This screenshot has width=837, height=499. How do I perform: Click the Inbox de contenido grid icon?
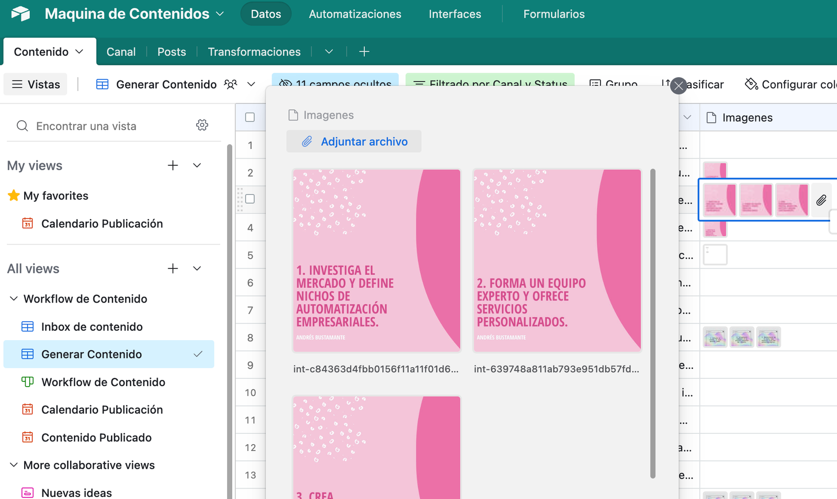(27, 327)
